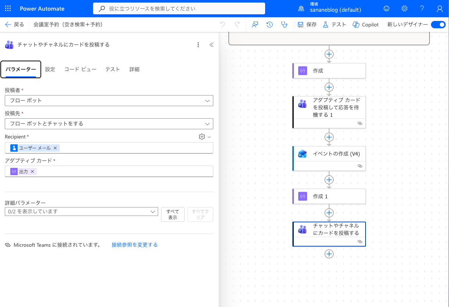Toggle the 新しいデザイナー switch
Screen dimensions: 449x307
pos(438,25)
